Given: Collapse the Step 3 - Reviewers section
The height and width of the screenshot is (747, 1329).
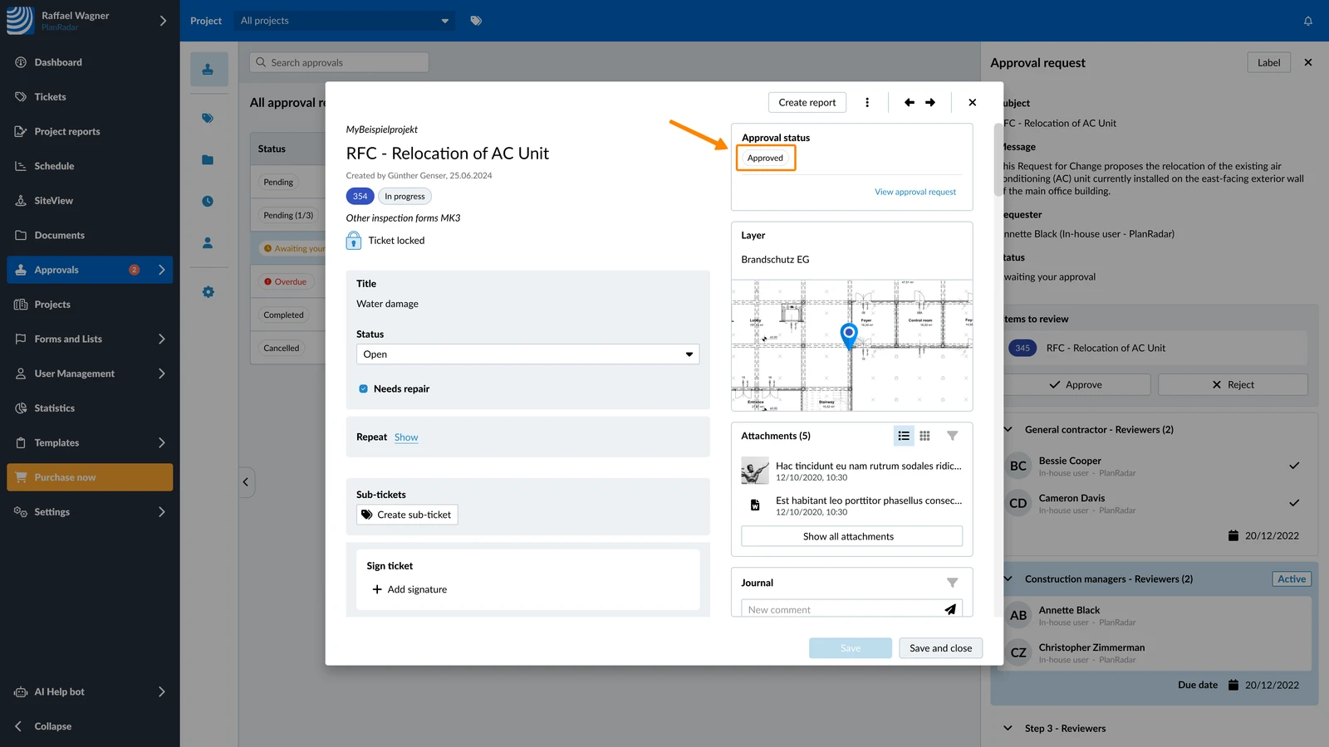Looking at the screenshot, I should (x=1008, y=728).
